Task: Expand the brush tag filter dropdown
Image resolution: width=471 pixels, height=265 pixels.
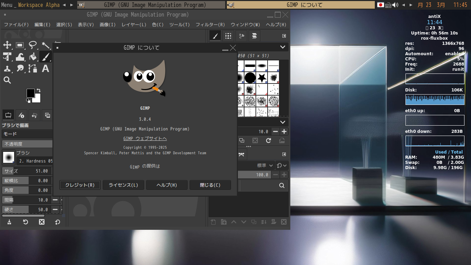Action: pyautogui.click(x=282, y=47)
